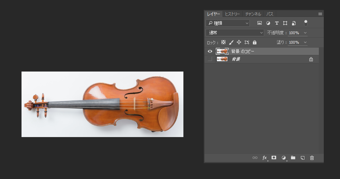This screenshot has width=340, height=179.
Task: Switch to the ヒストリー tab
Action: (x=232, y=14)
